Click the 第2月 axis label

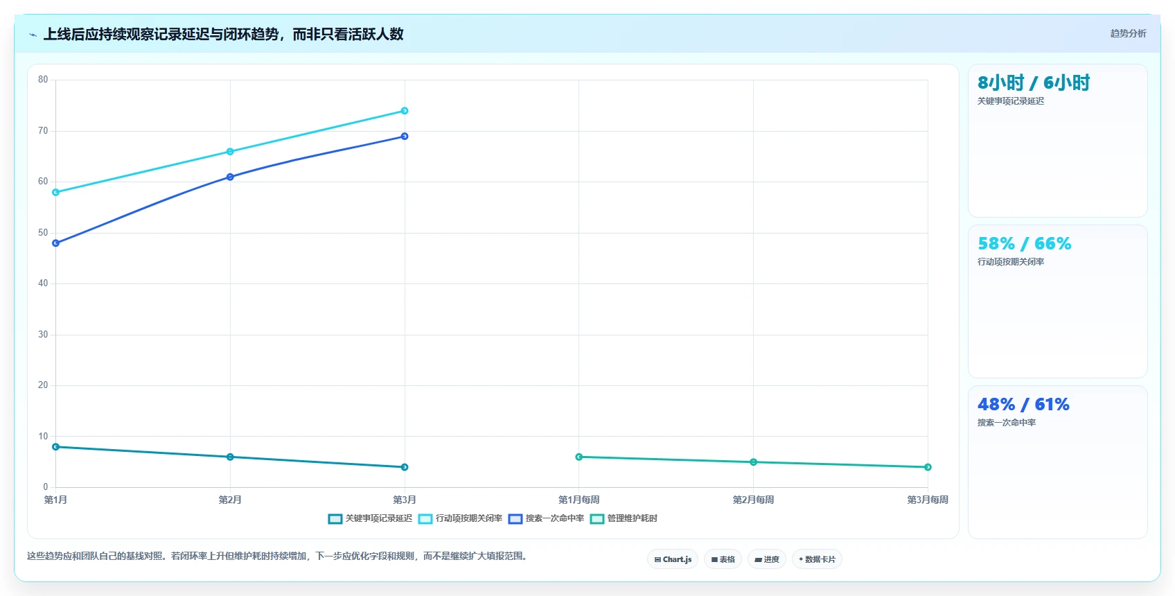pos(230,500)
